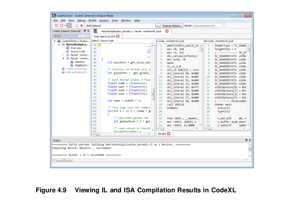
Task: Click 'Build: 1 of 1 succeeded' output line
Action: (x=86, y=155)
